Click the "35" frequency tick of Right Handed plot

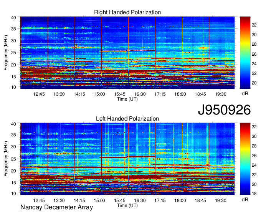point(14,29)
